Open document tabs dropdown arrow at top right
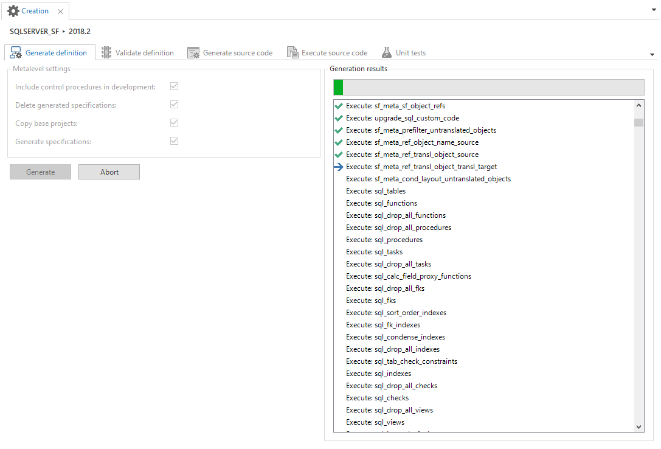The width and height of the screenshot is (661, 449). 653,10
